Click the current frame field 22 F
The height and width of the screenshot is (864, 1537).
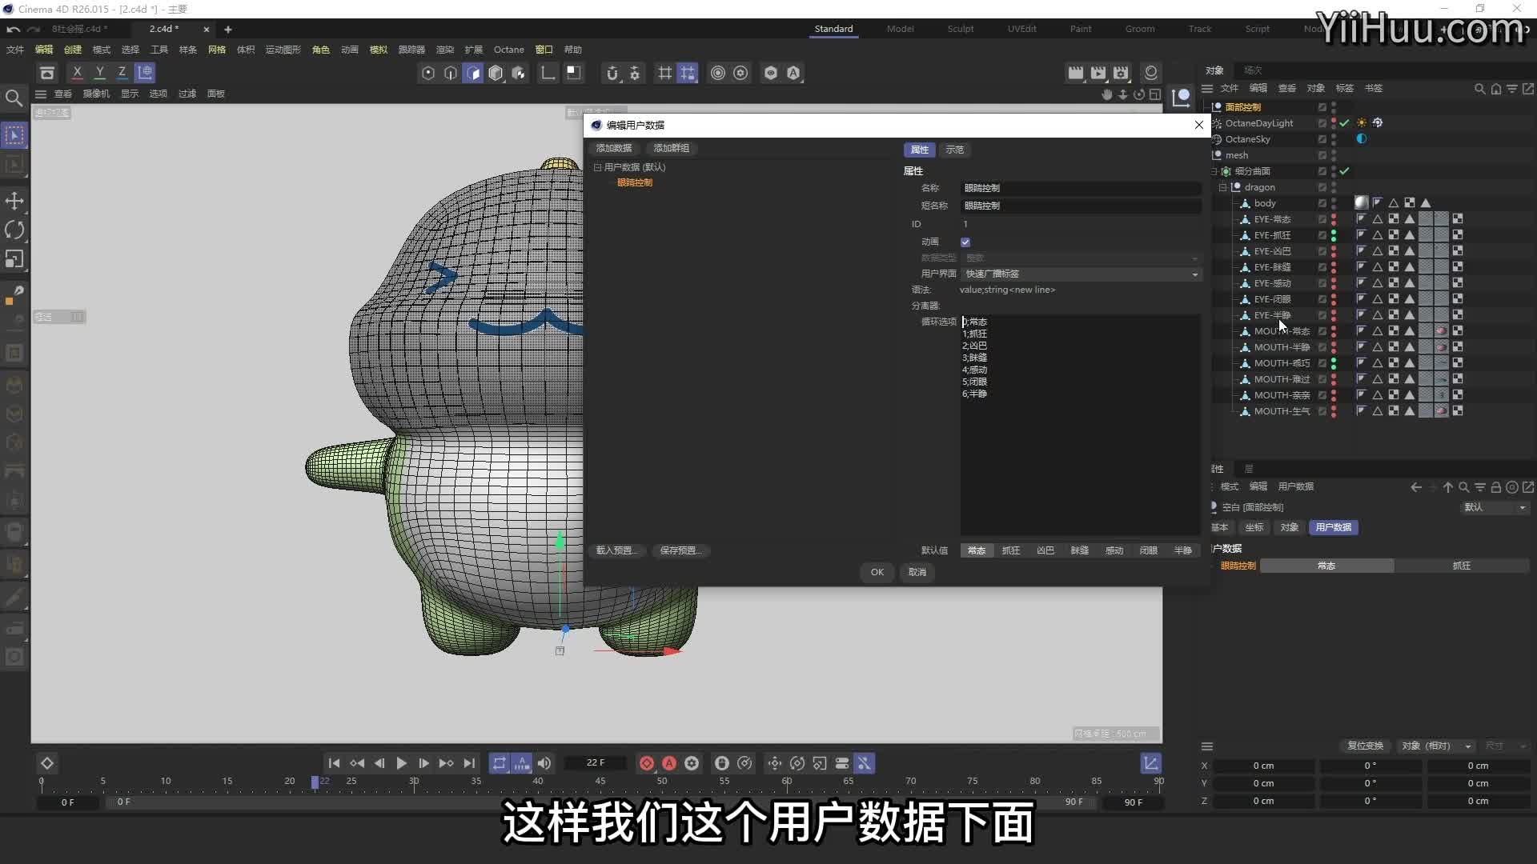point(596,763)
